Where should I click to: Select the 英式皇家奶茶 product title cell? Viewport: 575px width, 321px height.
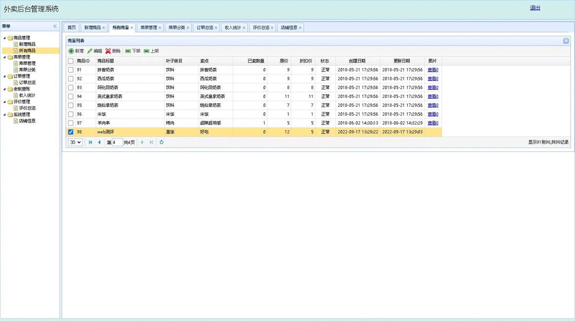click(x=130, y=97)
